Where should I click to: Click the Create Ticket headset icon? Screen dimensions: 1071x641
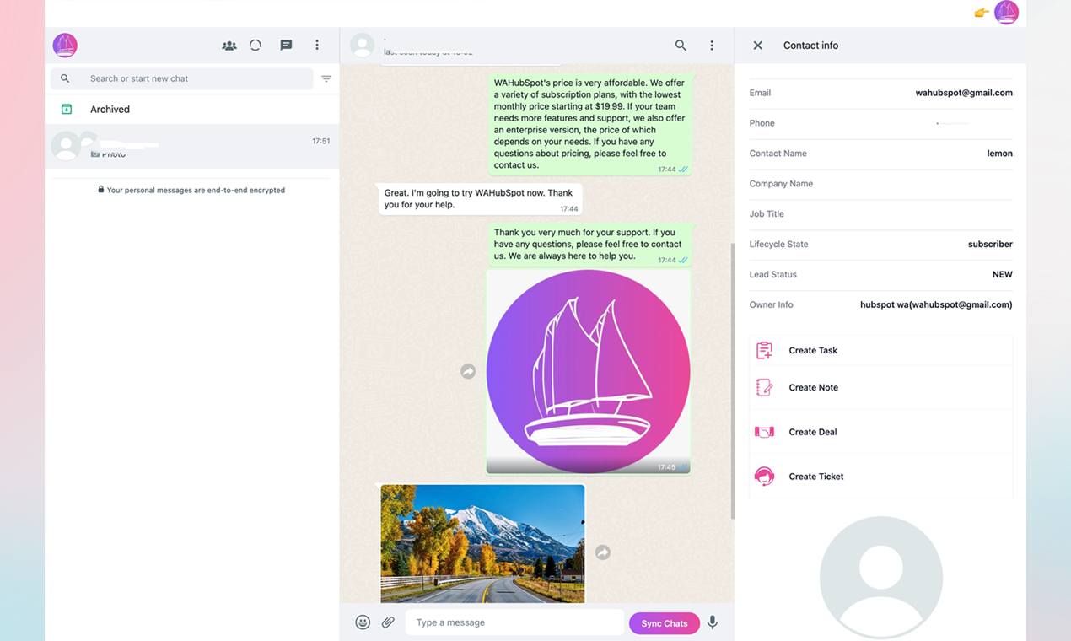[x=764, y=477]
